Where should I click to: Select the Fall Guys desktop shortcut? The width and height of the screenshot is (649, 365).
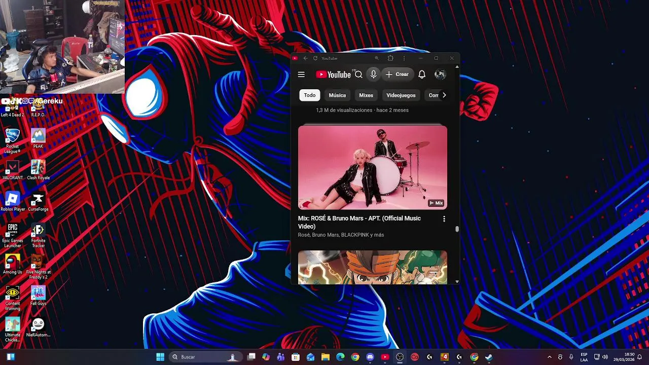coord(38,296)
